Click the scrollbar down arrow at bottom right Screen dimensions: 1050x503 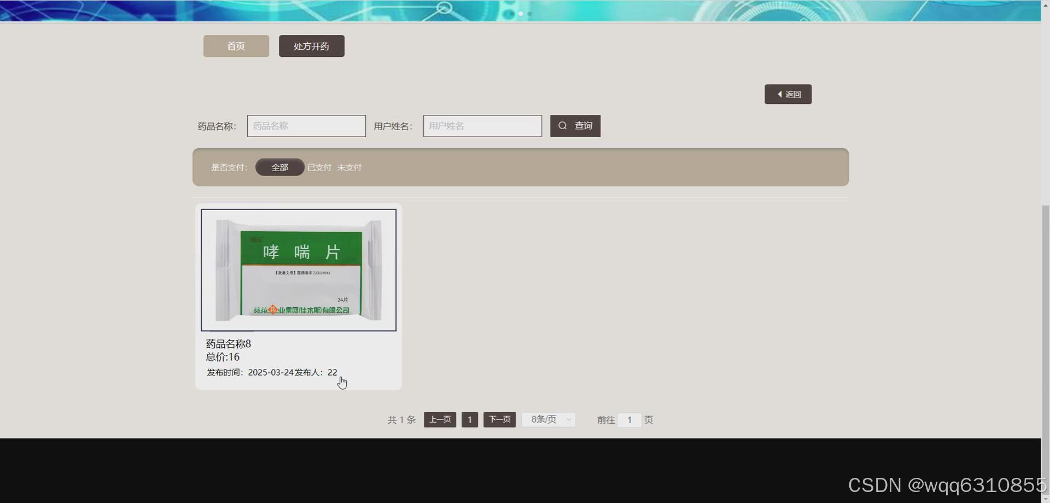click(1045, 498)
